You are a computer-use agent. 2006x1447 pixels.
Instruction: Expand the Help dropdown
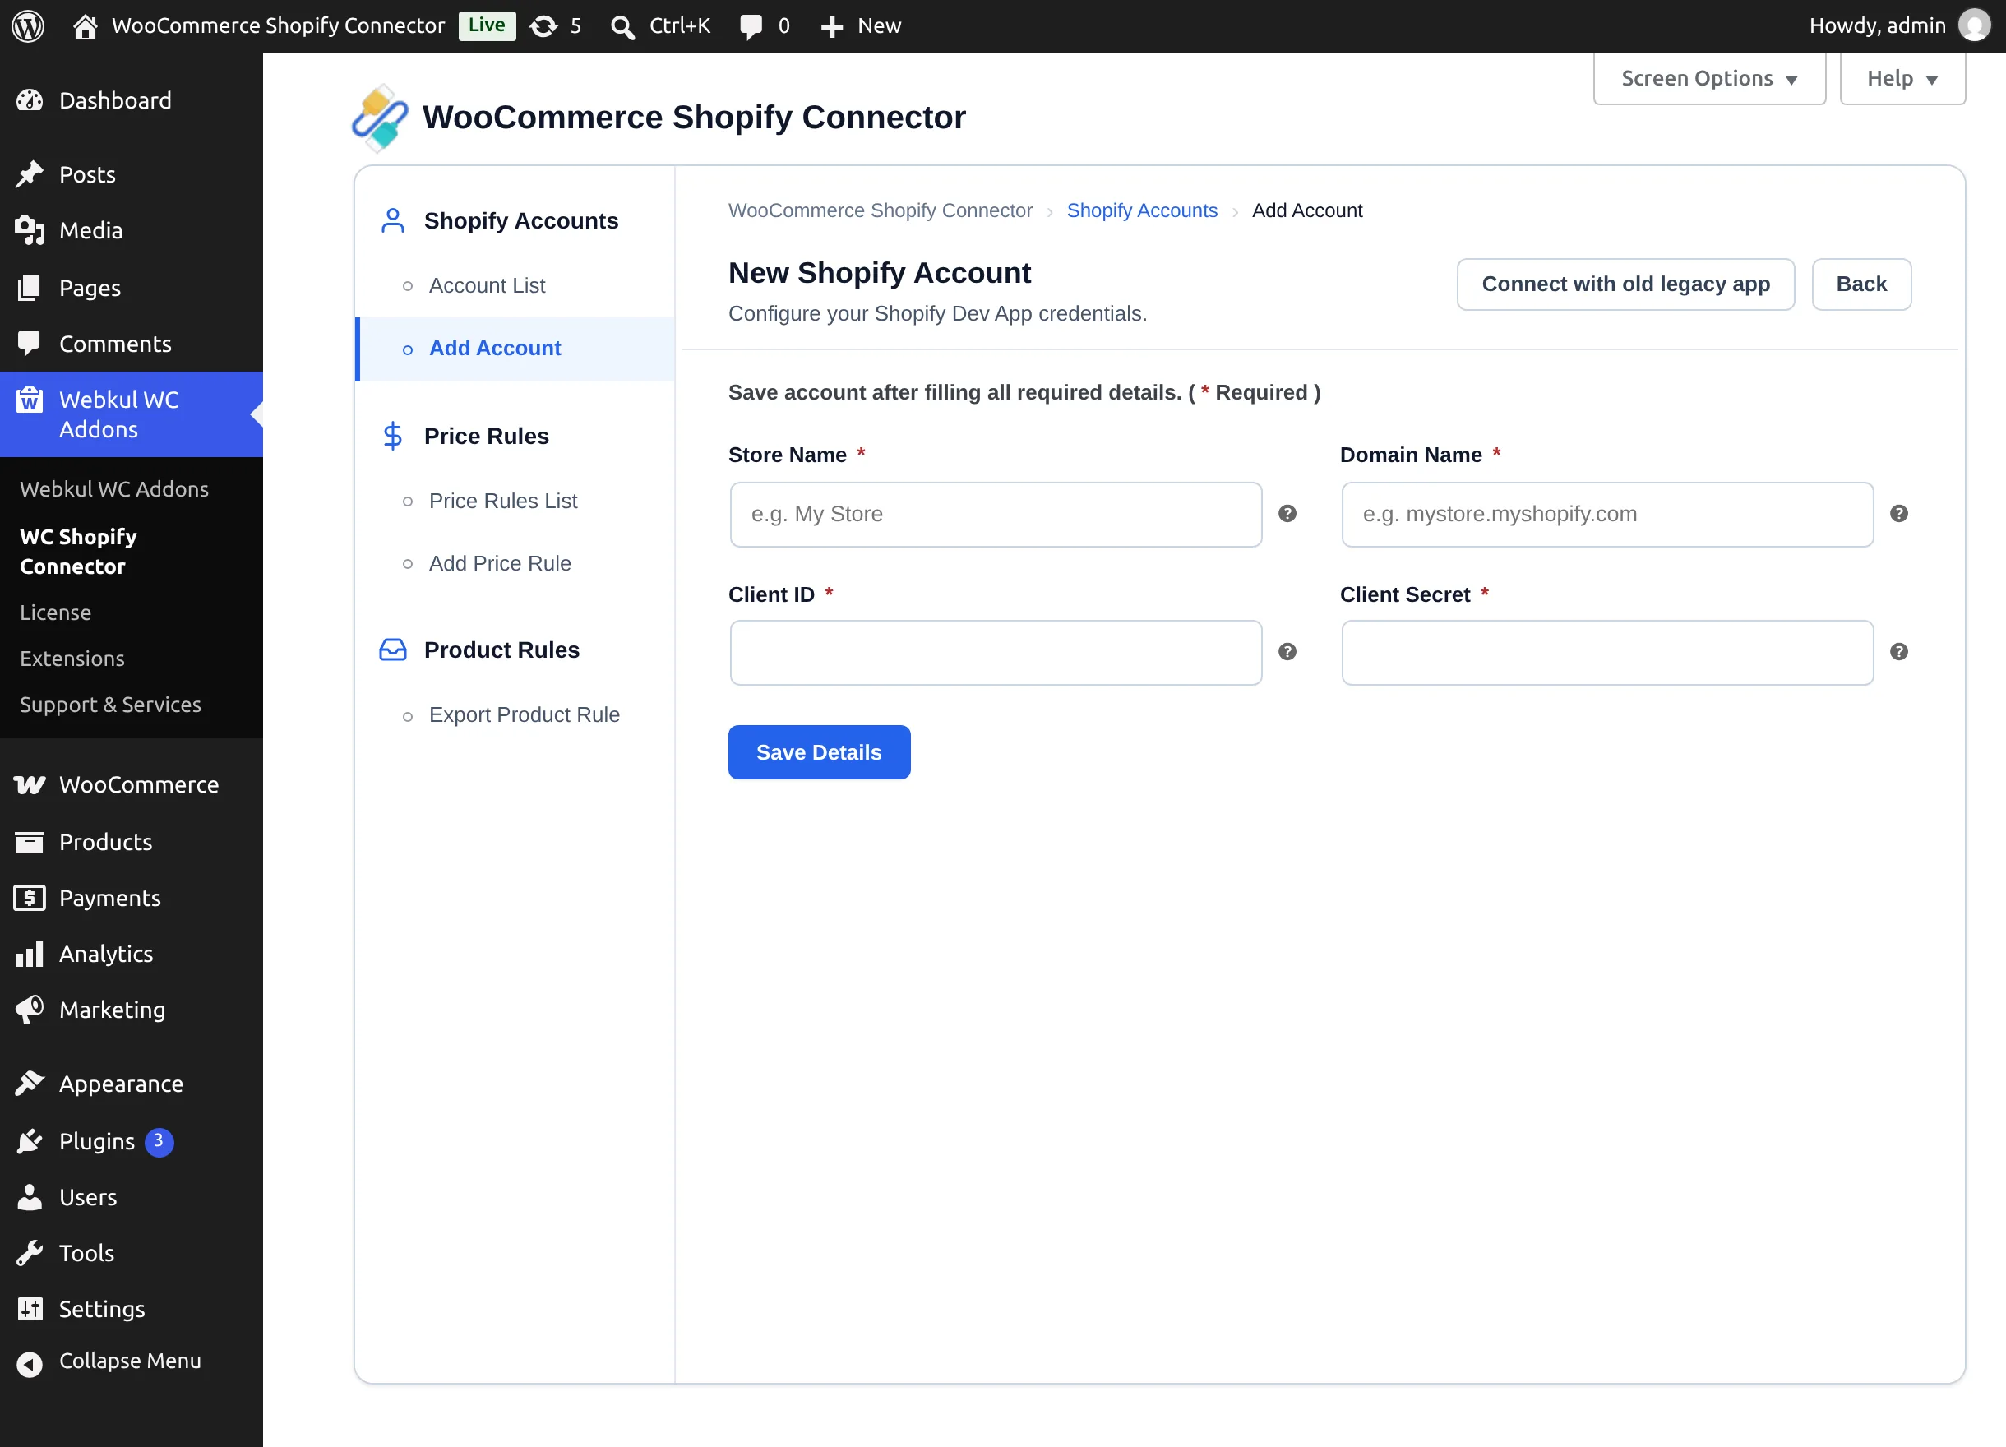(1902, 79)
